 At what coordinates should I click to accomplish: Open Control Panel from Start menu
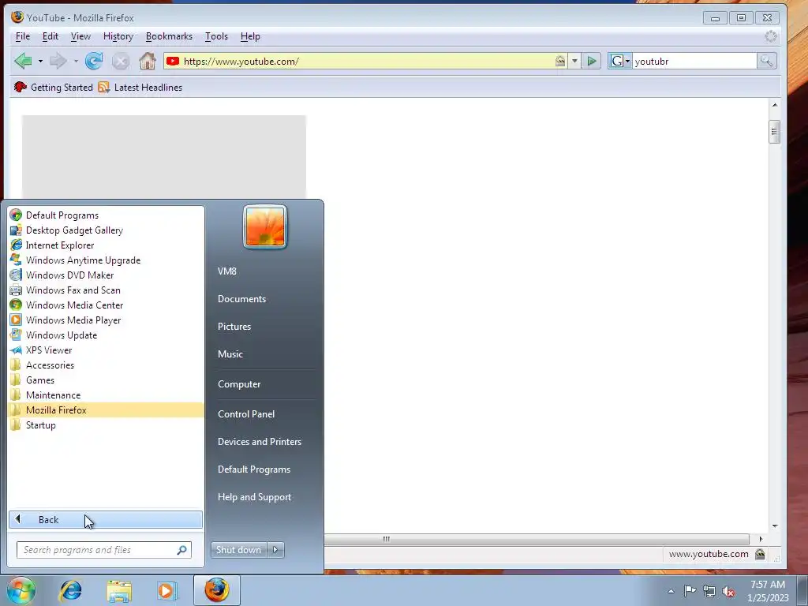click(246, 413)
